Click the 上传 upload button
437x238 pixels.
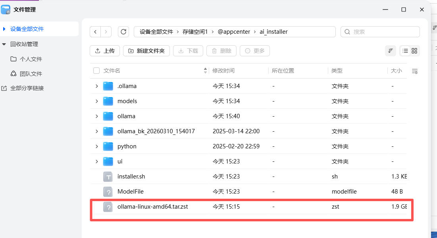coord(105,51)
